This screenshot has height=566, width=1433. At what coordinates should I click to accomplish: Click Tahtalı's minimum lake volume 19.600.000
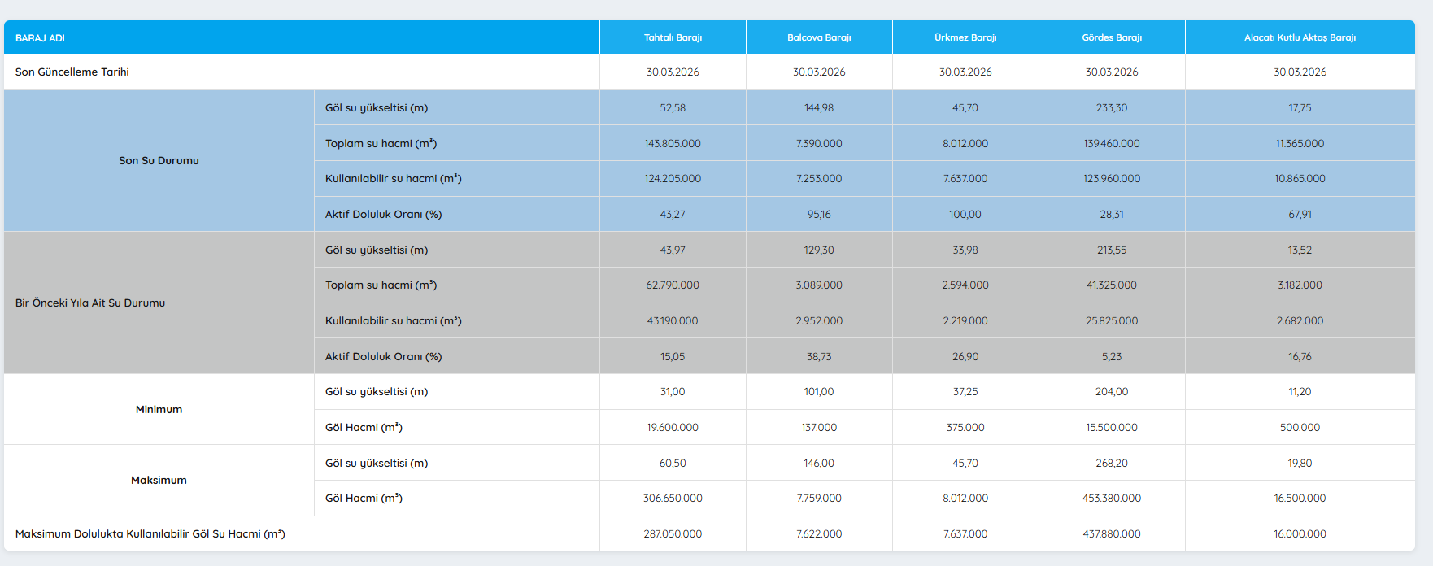[x=673, y=428]
